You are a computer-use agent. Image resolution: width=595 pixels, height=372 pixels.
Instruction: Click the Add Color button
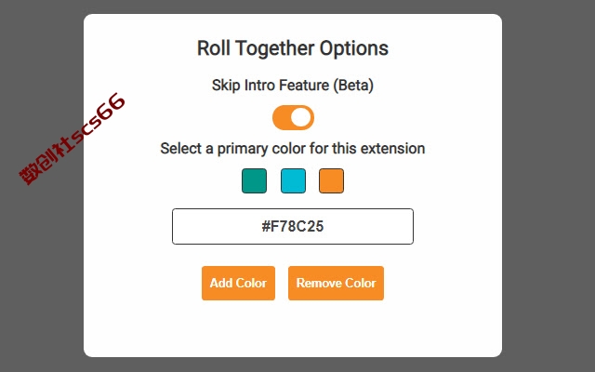pos(238,283)
